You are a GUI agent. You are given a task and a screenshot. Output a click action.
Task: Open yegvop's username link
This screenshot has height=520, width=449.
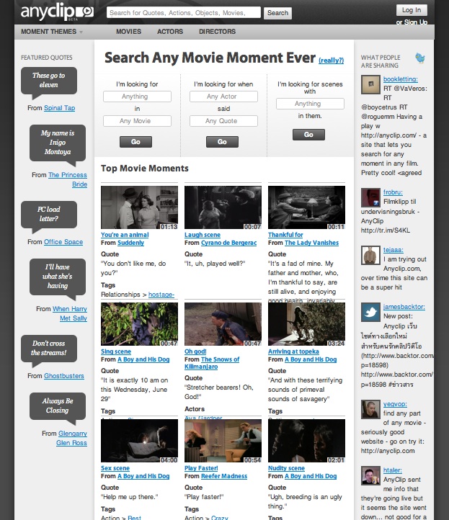pyautogui.click(x=395, y=404)
